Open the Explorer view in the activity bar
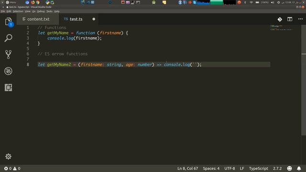The image size is (306, 172). pos(8,21)
